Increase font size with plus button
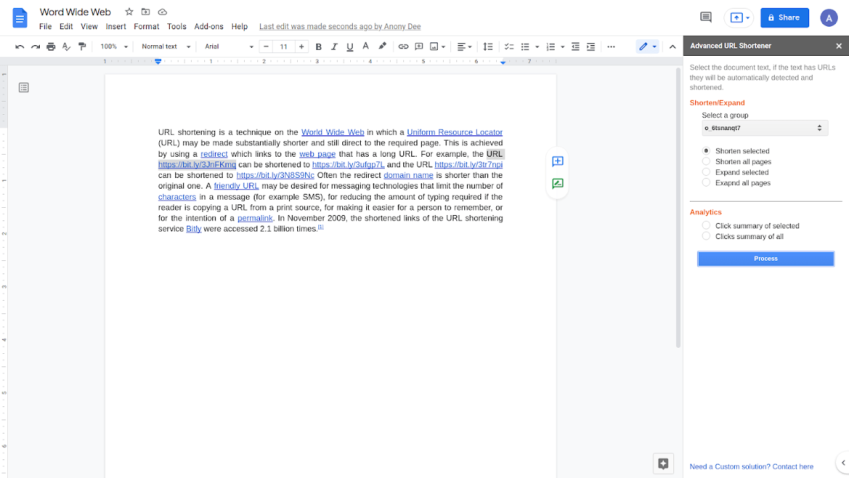The image size is (849, 478). point(302,46)
